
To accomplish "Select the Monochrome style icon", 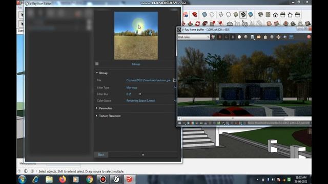I will click(251, 14).
